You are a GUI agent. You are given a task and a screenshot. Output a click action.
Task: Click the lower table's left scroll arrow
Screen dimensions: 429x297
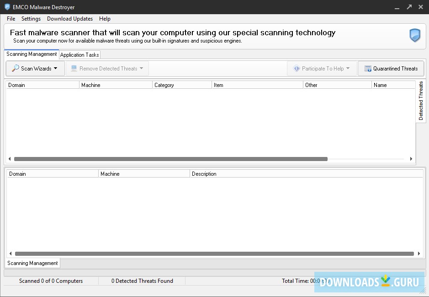11,254
